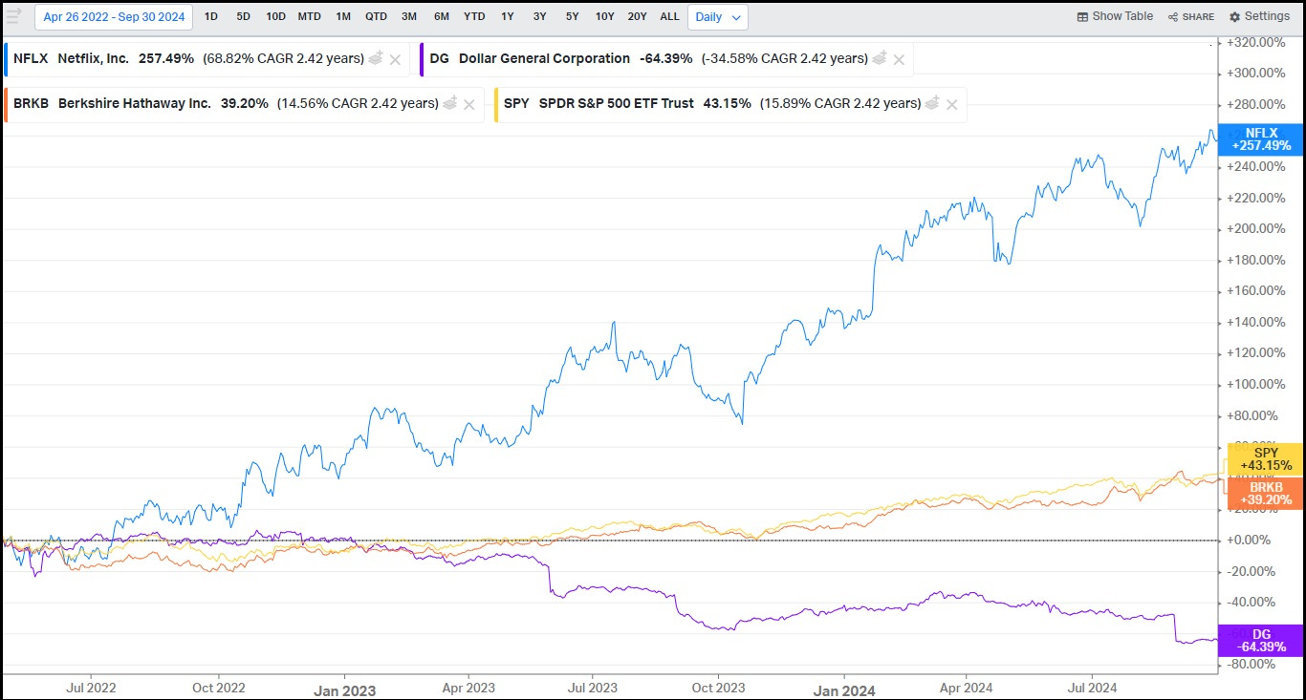The height and width of the screenshot is (700, 1306).
Task: Click the blue NFLX +257.49% axis tag
Action: point(1261,139)
